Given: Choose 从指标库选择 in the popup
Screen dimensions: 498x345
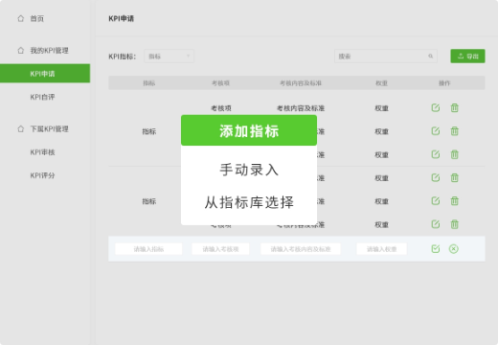Looking at the screenshot, I should [249, 202].
